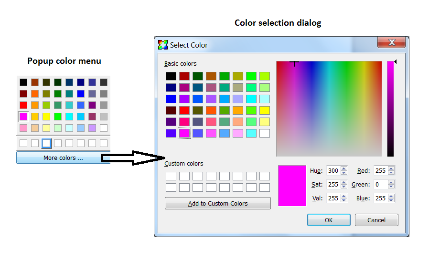Click last Custom colors slot in second row
The image size is (429, 257).
[265, 188]
